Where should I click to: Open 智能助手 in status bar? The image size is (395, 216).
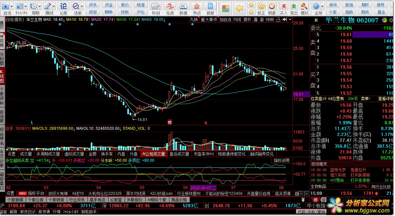tap(89, 211)
